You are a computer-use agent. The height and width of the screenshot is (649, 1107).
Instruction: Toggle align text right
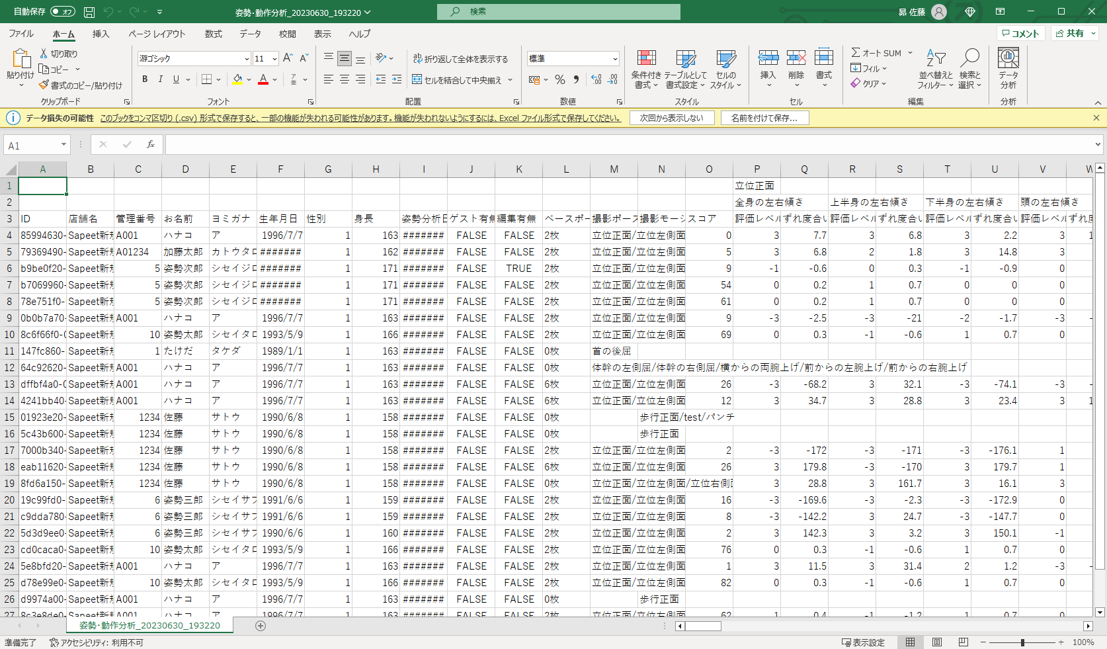360,79
